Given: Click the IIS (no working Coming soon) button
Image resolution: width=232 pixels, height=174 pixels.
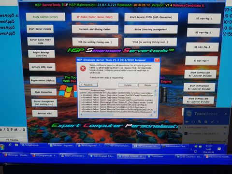Looking at the screenshot, I should (95, 42).
